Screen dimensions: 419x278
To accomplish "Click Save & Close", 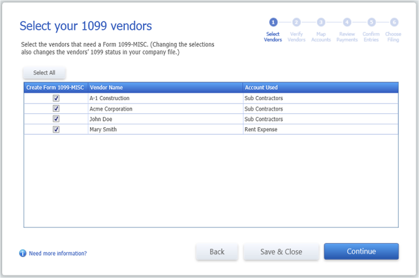I will [x=281, y=251].
